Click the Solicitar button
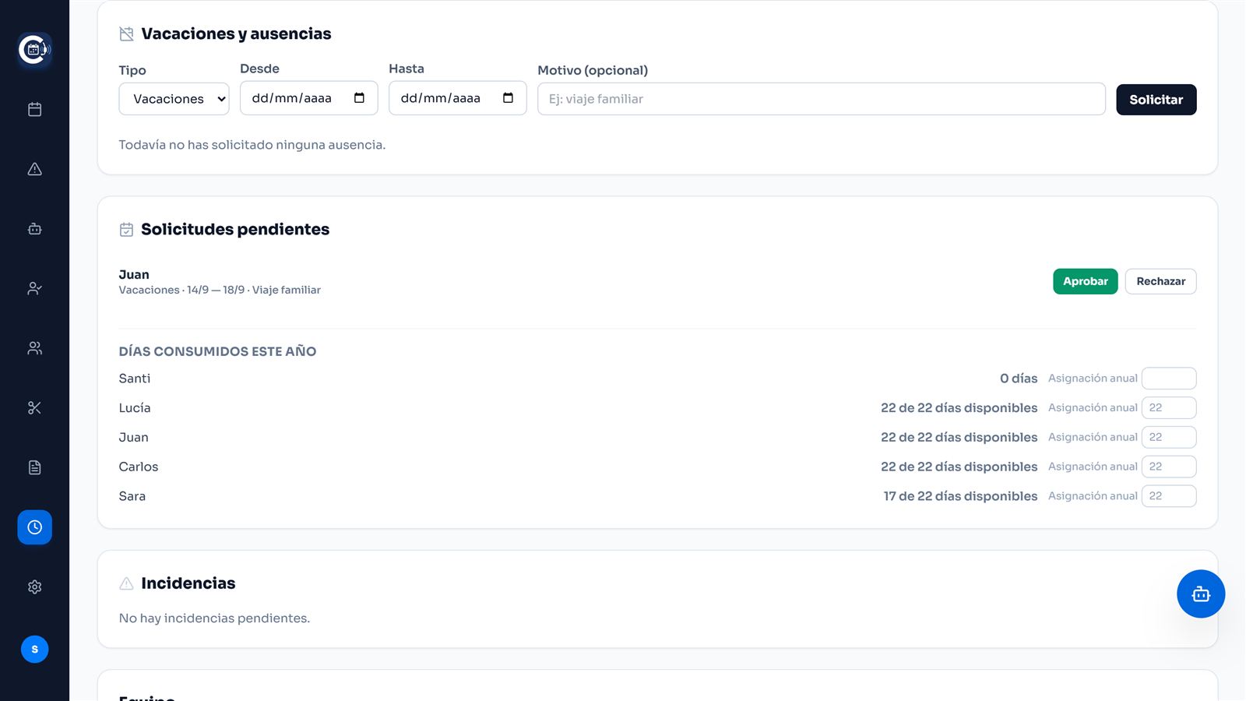Viewport: 1246px width, 701px height. click(x=1156, y=100)
